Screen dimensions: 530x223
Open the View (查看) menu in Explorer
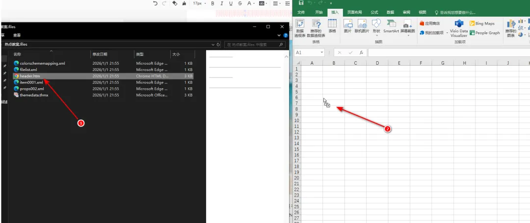[x=17, y=35]
